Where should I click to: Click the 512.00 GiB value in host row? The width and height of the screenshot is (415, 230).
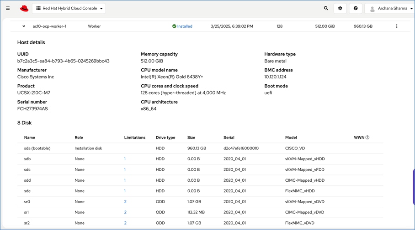[325, 26]
